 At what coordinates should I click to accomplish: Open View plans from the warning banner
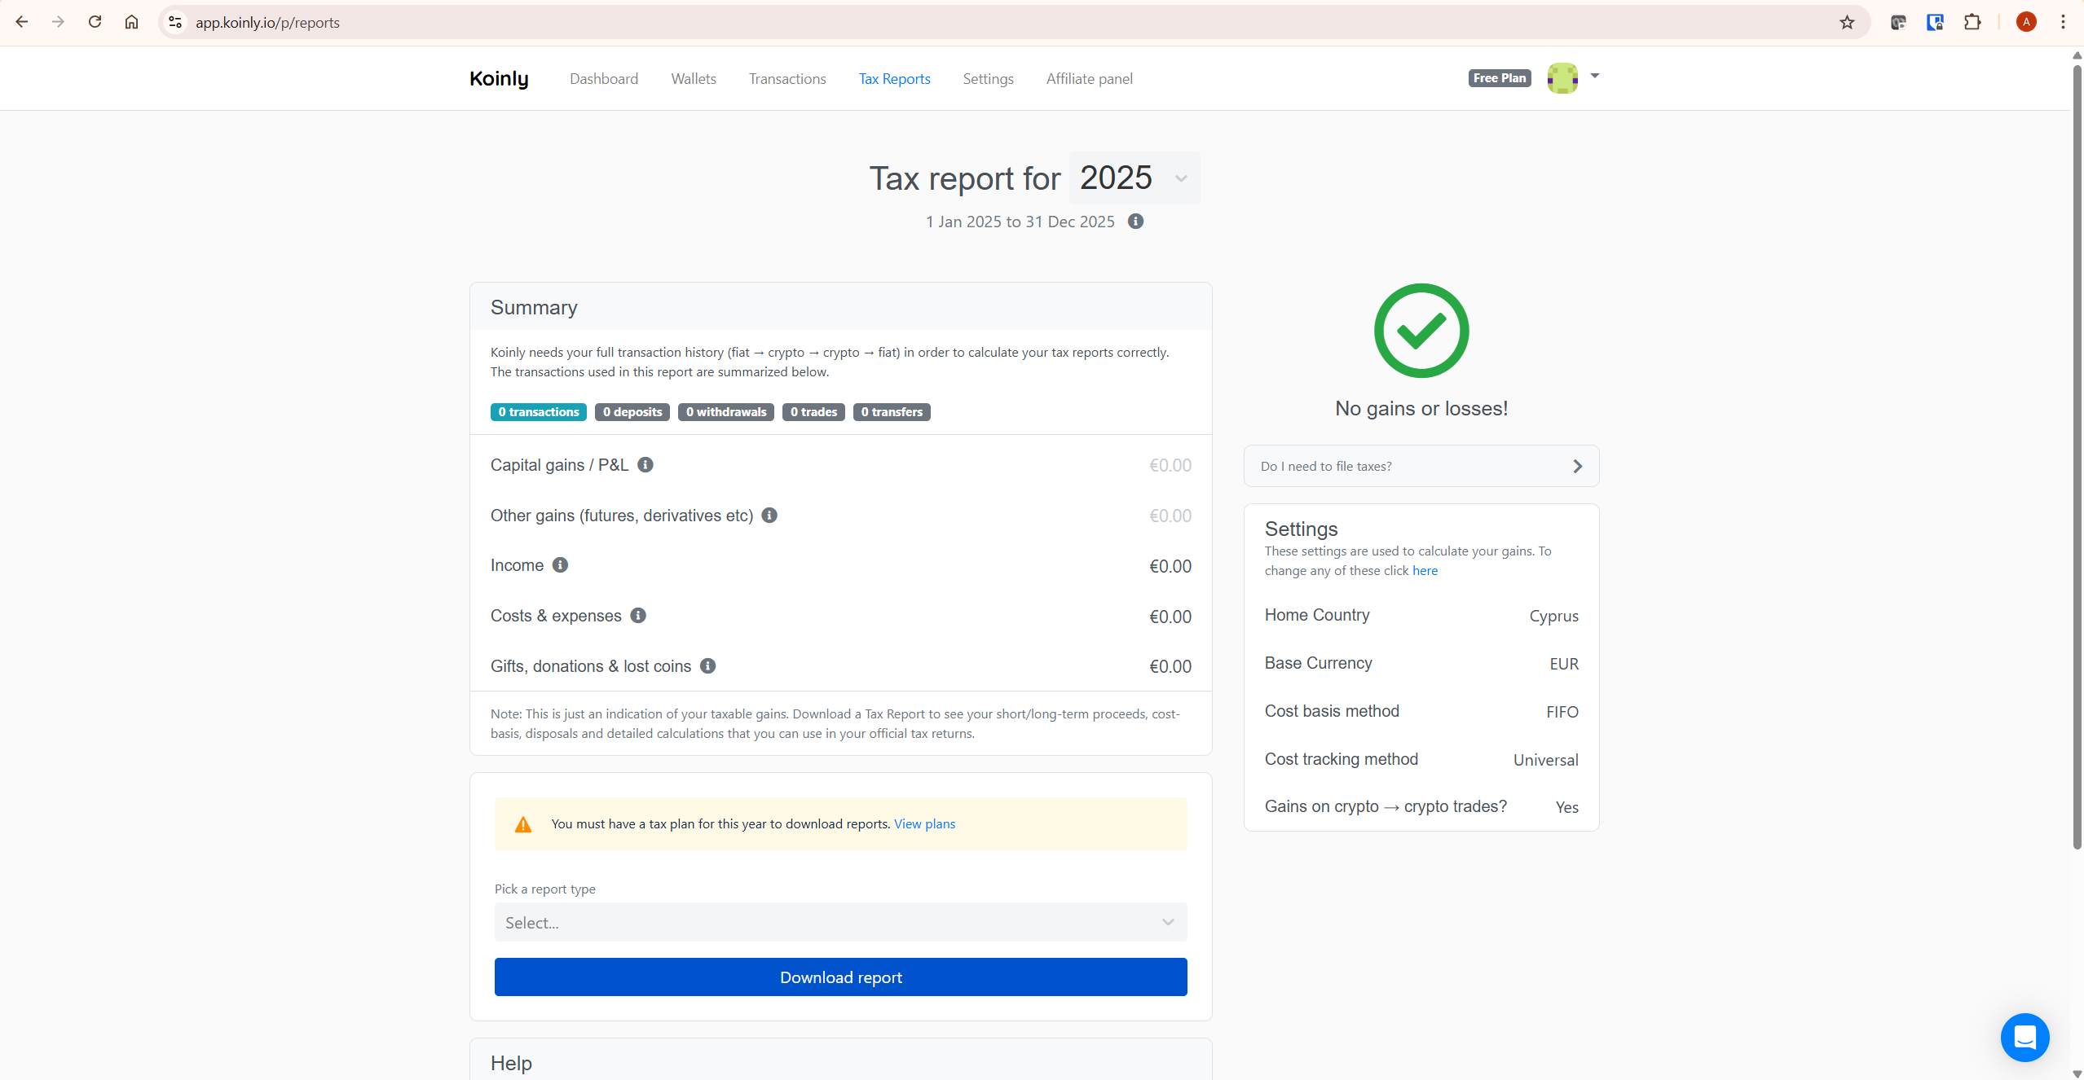(923, 823)
